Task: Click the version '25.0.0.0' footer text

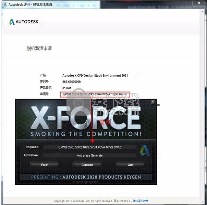Action: click(x=125, y=201)
